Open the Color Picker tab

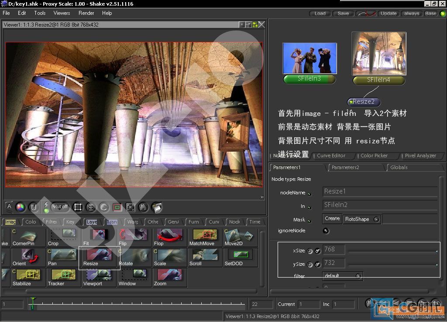click(x=374, y=156)
